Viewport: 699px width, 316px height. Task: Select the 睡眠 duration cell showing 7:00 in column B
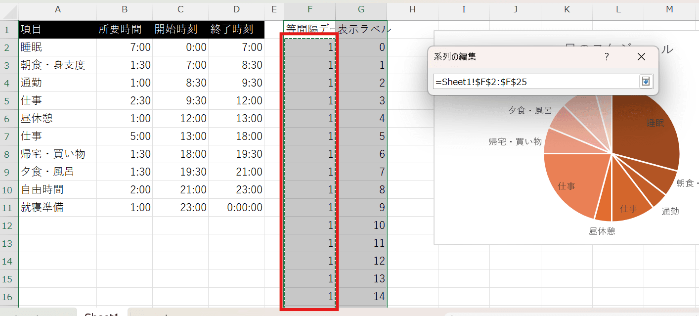click(124, 47)
